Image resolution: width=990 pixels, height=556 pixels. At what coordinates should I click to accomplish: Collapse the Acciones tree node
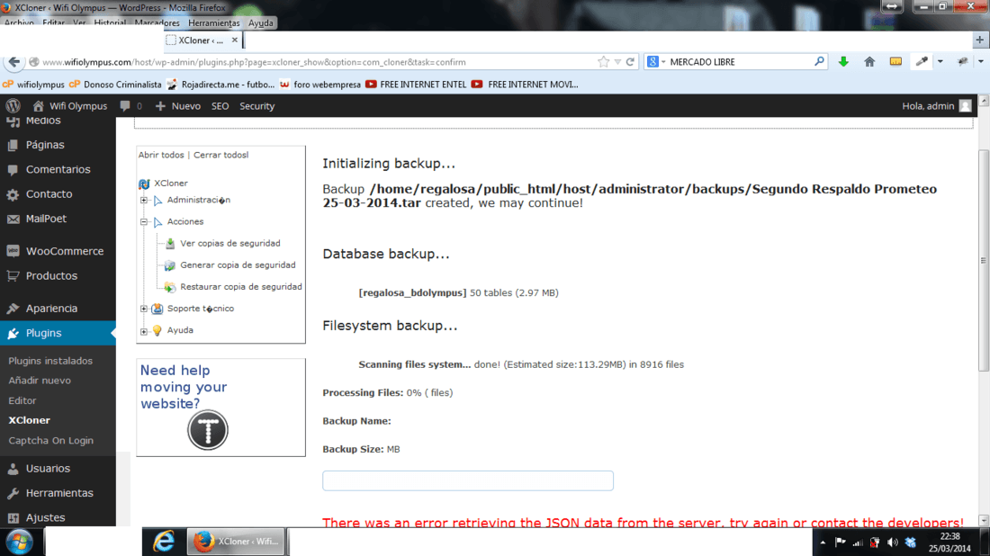point(144,221)
